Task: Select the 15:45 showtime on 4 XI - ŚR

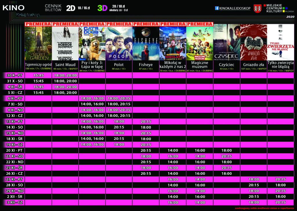Action: point(38,87)
